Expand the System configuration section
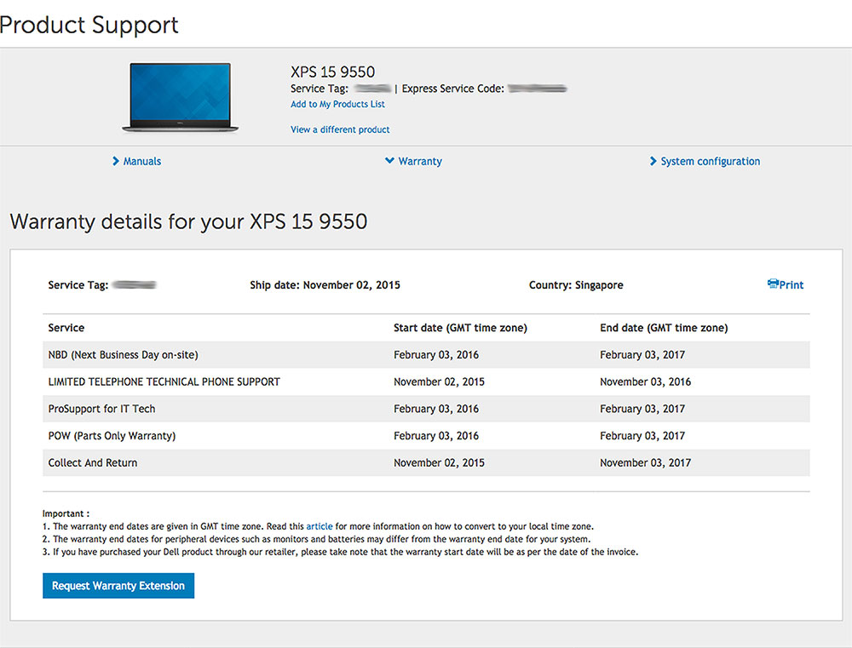Image resolution: width=852 pixels, height=648 pixels. click(705, 161)
